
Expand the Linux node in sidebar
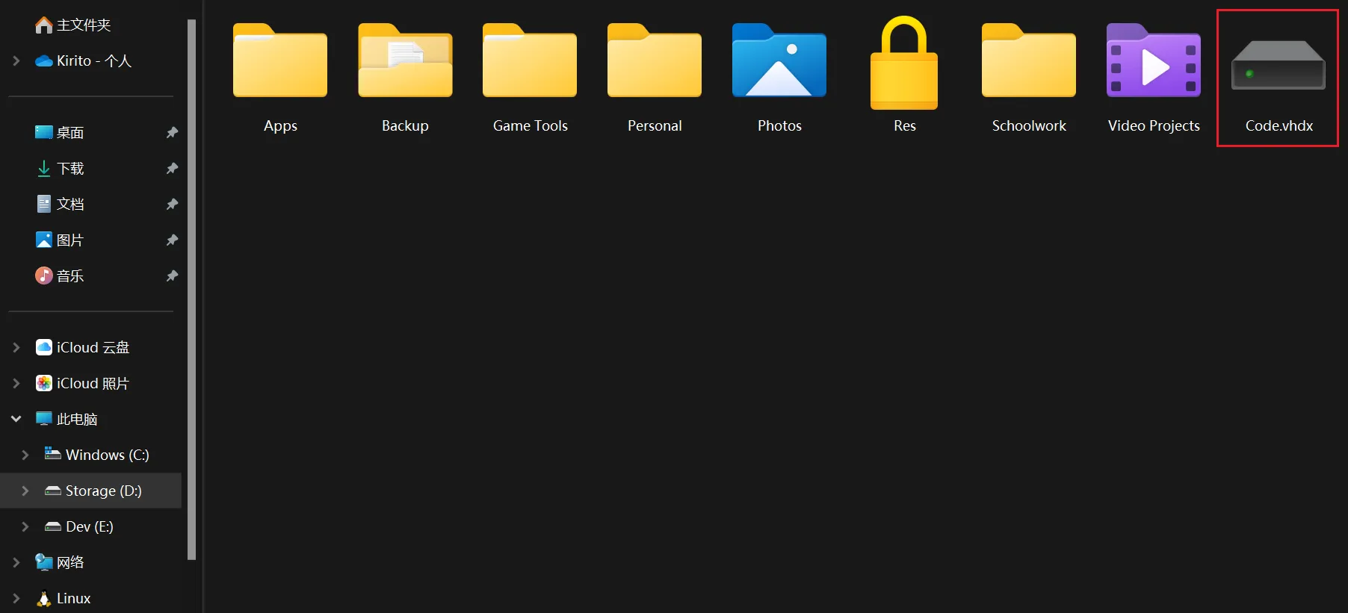[16, 598]
